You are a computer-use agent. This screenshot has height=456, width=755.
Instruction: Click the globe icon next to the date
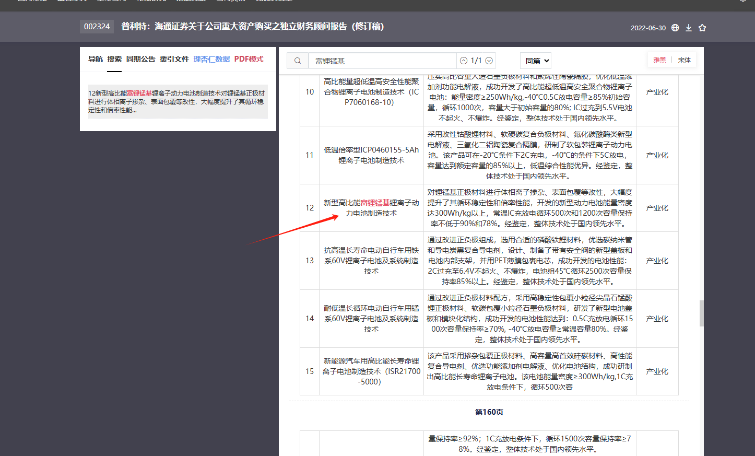(675, 28)
